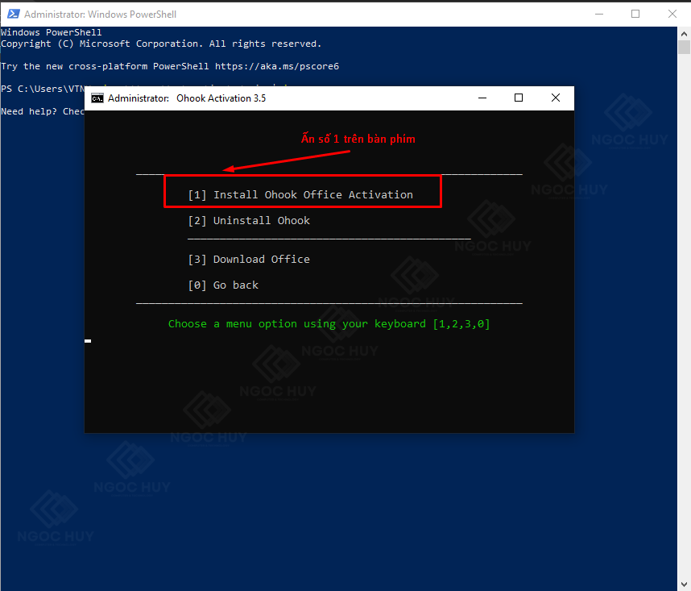Click the "Administrator: Ohook Activation 3.5" title text
This screenshot has width=691, height=591.
(187, 98)
